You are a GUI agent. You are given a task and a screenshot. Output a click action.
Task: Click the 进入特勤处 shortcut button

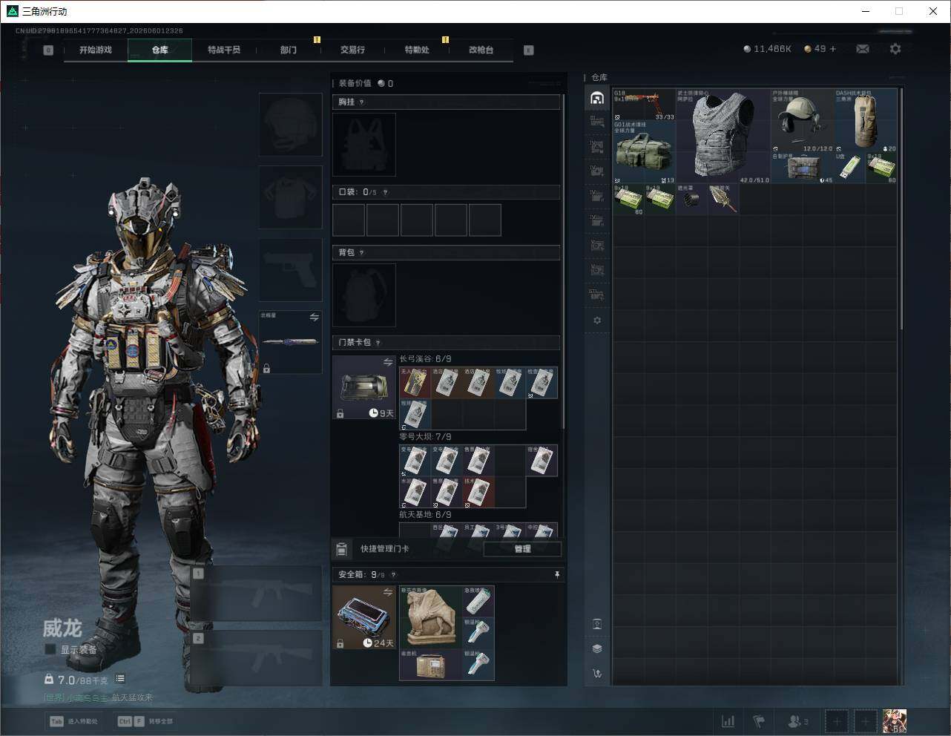[x=74, y=721]
